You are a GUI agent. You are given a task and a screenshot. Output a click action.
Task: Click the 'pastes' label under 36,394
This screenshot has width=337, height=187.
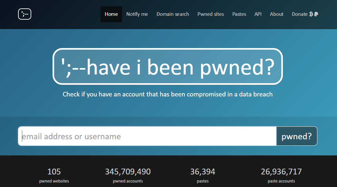[x=203, y=181]
